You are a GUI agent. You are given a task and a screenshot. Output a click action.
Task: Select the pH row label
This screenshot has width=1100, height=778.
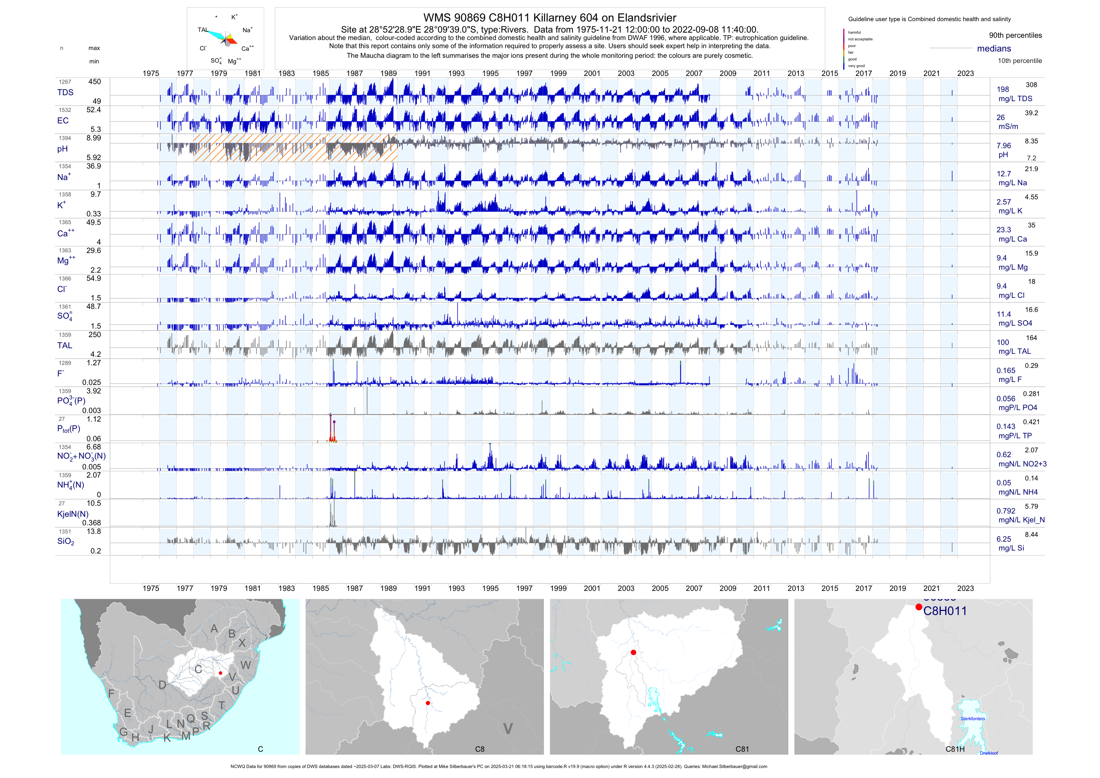click(x=62, y=149)
